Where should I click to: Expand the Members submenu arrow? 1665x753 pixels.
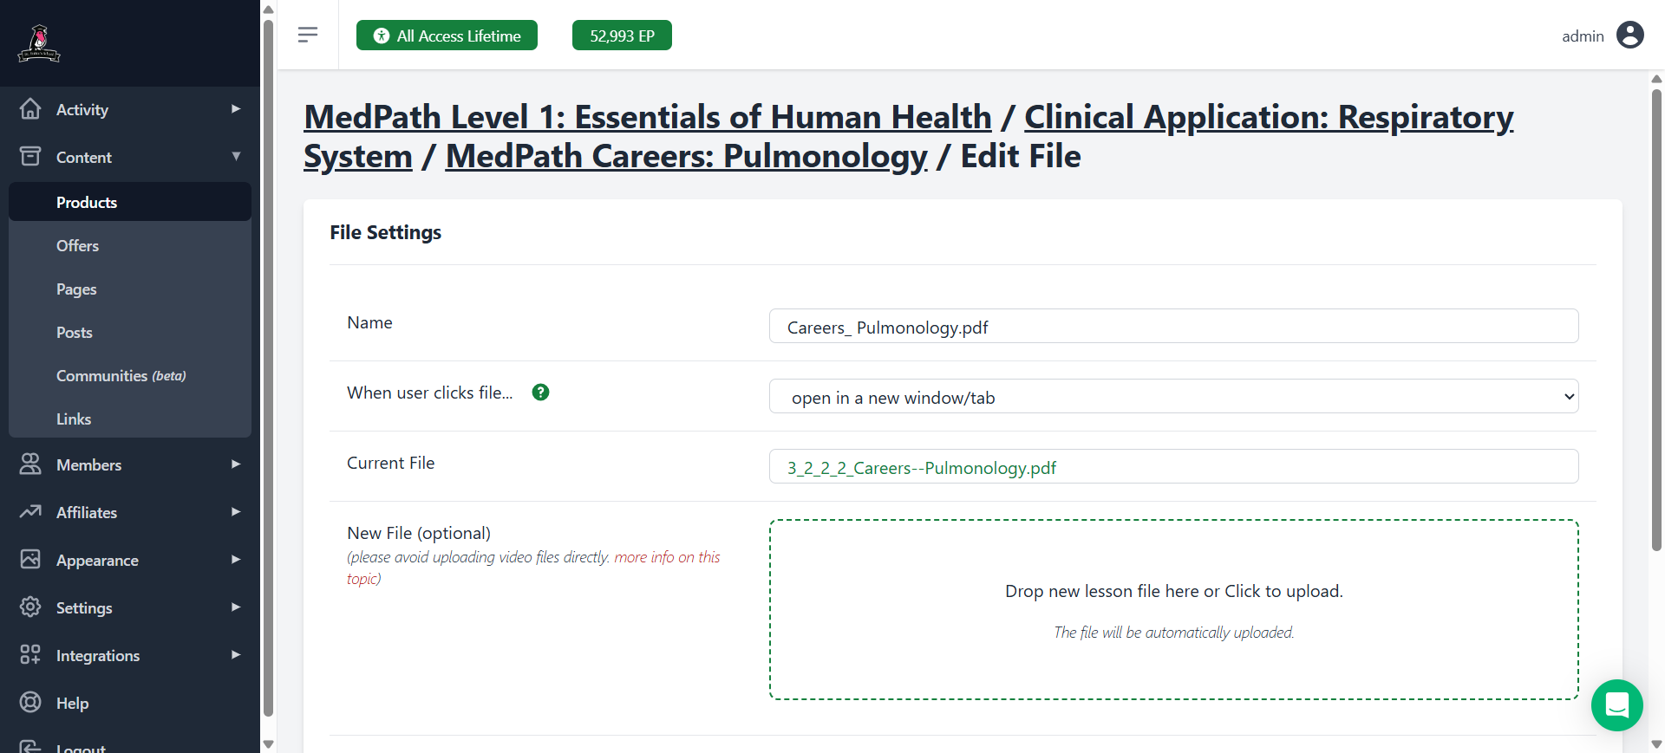point(236,464)
